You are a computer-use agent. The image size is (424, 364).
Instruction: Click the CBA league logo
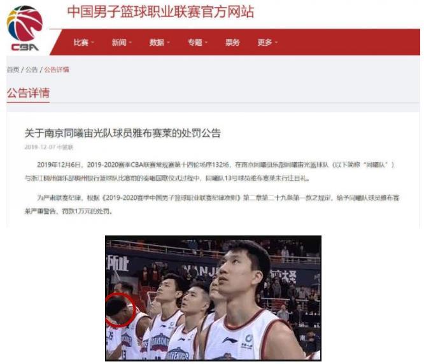25,28
